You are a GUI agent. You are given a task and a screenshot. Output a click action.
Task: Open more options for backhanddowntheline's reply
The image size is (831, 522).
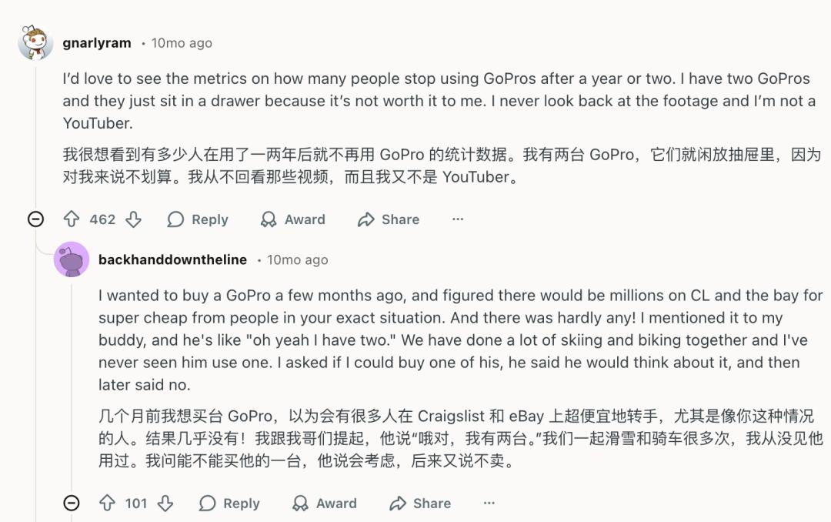click(489, 504)
